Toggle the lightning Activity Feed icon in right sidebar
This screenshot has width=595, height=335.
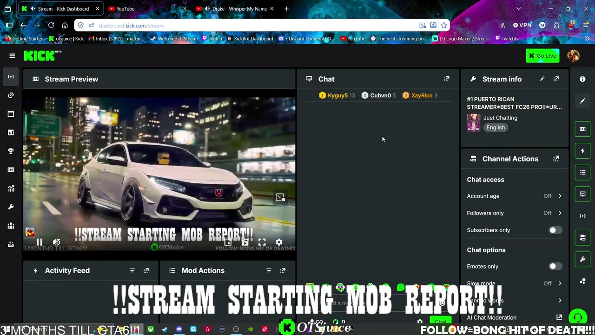[582, 151]
